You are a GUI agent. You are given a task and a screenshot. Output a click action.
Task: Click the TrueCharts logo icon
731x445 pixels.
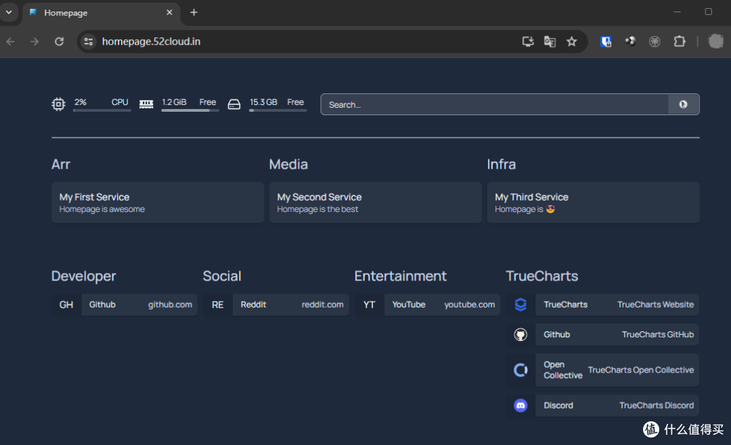[520, 305]
